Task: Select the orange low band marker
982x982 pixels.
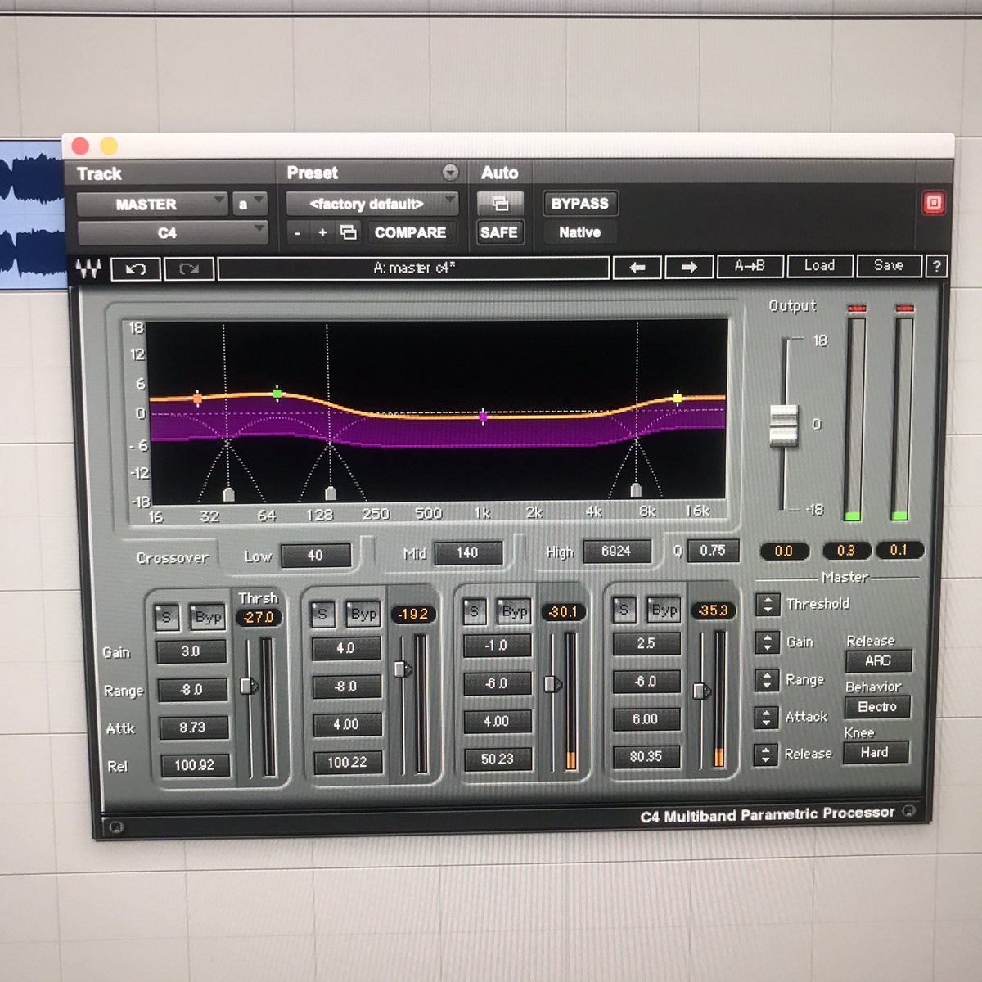Action: [197, 399]
